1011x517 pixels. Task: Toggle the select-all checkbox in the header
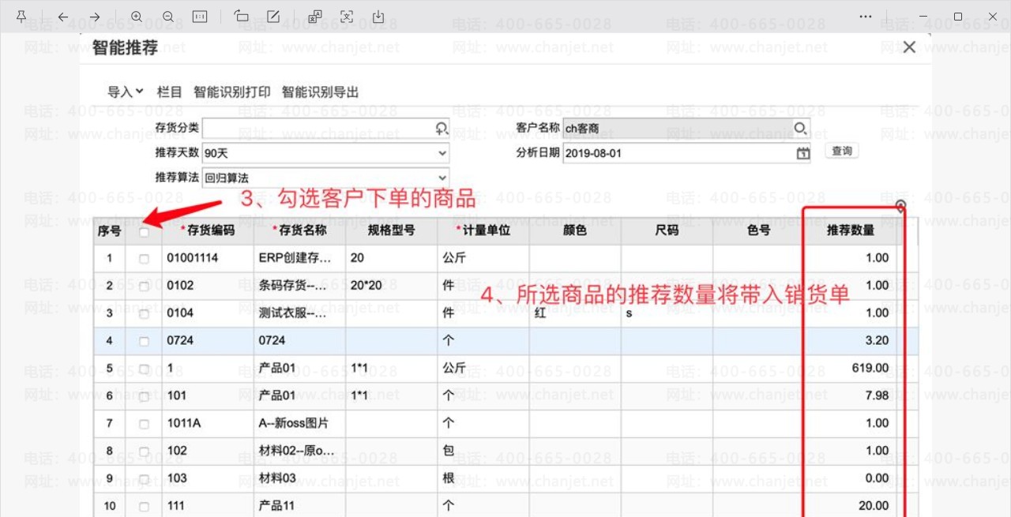click(x=144, y=232)
